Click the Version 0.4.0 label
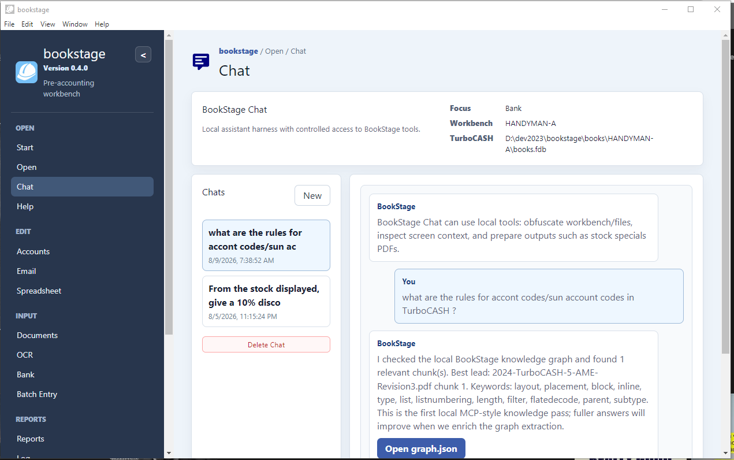This screenshot has height=460, width=734. pyautogui.click(x=66, y=68)
